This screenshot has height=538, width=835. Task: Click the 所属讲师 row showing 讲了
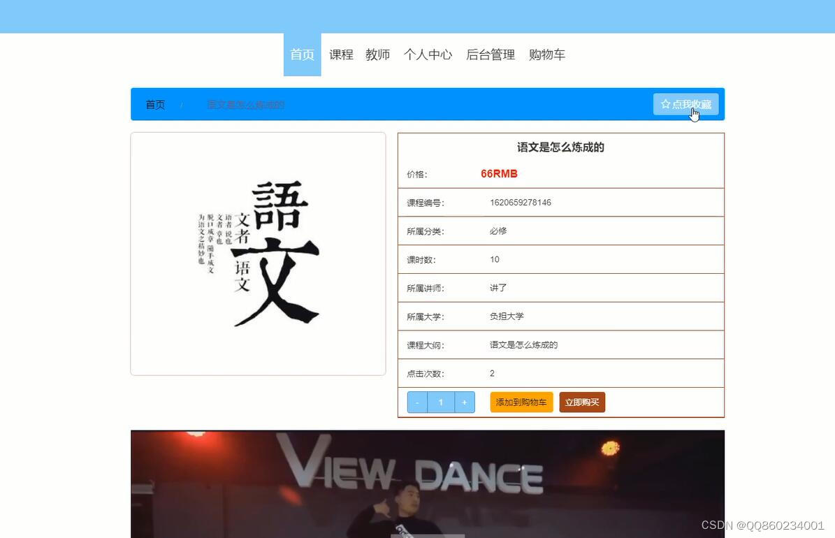[x=559, y=287]
